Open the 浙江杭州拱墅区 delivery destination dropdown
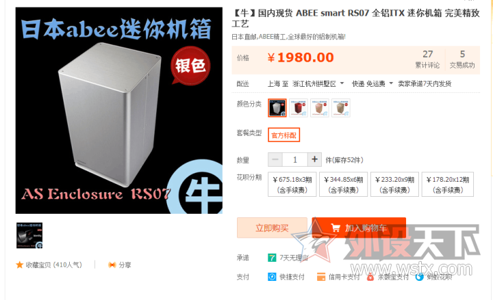 318,84
